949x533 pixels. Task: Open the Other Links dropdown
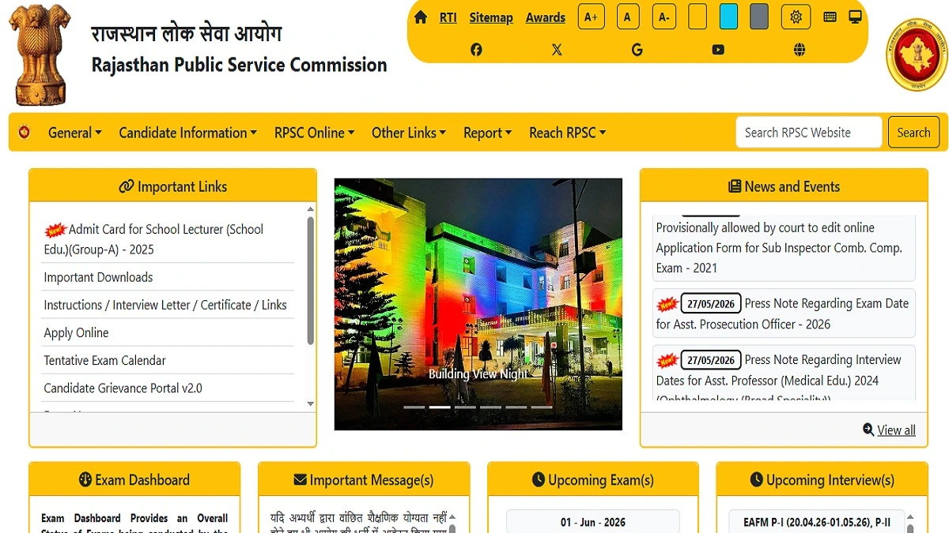coord(409,133)
